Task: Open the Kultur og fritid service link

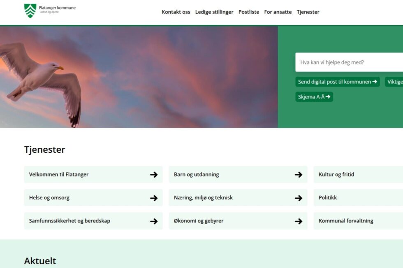Action: [358, 174]
